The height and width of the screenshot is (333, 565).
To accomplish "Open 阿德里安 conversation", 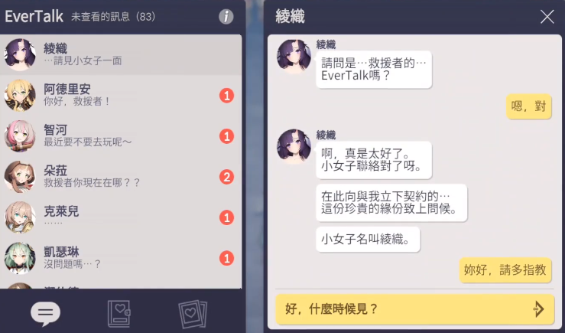I will (x=121, y=96).
